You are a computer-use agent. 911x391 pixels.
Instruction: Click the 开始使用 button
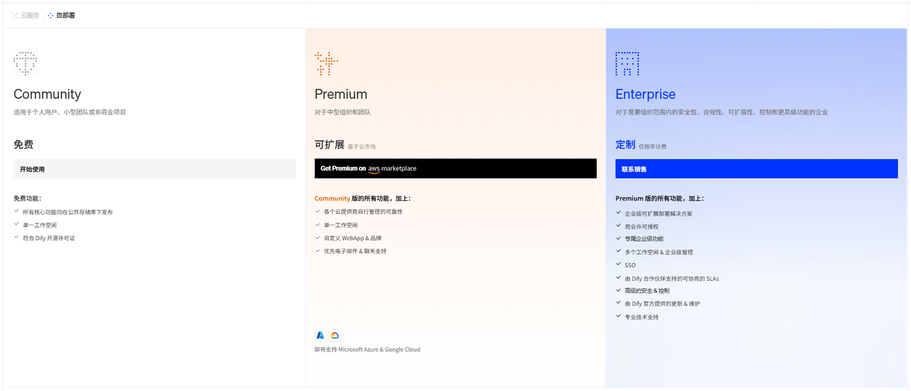pos(154,169)
